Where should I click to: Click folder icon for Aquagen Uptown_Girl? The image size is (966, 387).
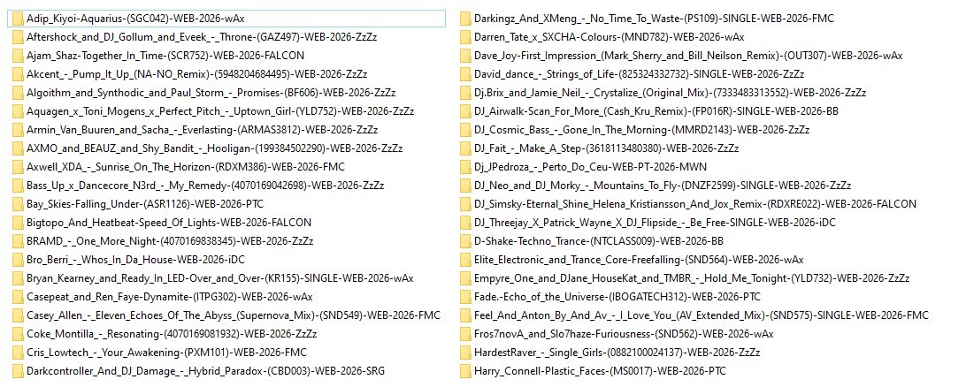(18, 111)
